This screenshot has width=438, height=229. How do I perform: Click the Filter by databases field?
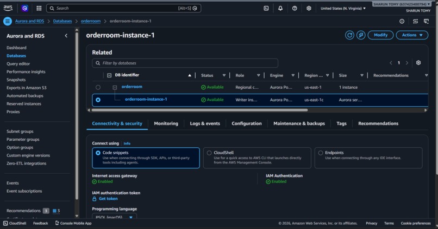(x=185, y=63)
